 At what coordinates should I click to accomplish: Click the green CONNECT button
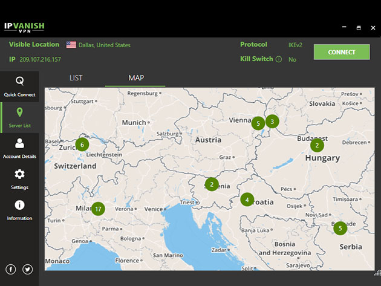coord(342,52)
